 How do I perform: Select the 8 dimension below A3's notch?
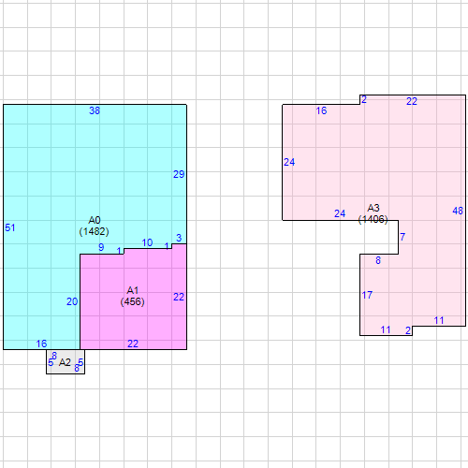(378, 260)
